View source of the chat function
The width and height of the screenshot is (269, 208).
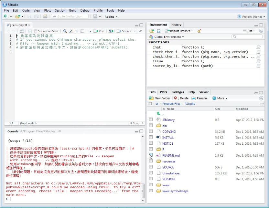click(258, 47)
